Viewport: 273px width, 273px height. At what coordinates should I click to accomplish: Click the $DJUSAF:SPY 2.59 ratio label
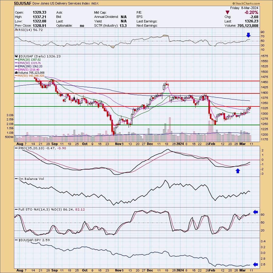click(x=32, y=240)
